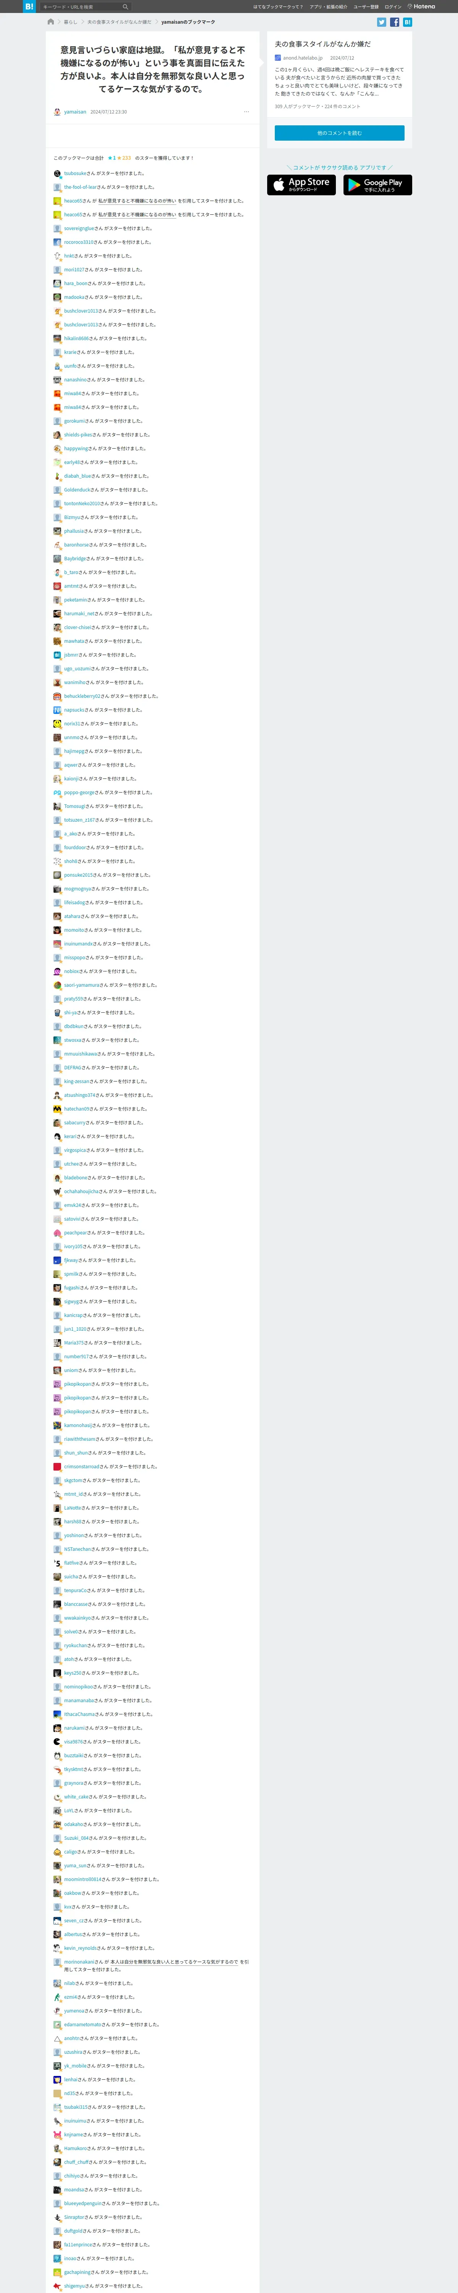Open user tsubosuke's profile link

click(76, 174)
